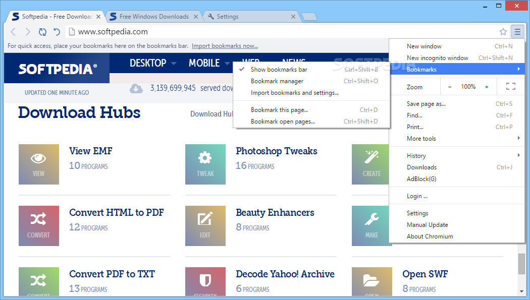The width and height of the screenshot is (530, 300).
Task: Increase zoom with the plus button
Action: 487,87
